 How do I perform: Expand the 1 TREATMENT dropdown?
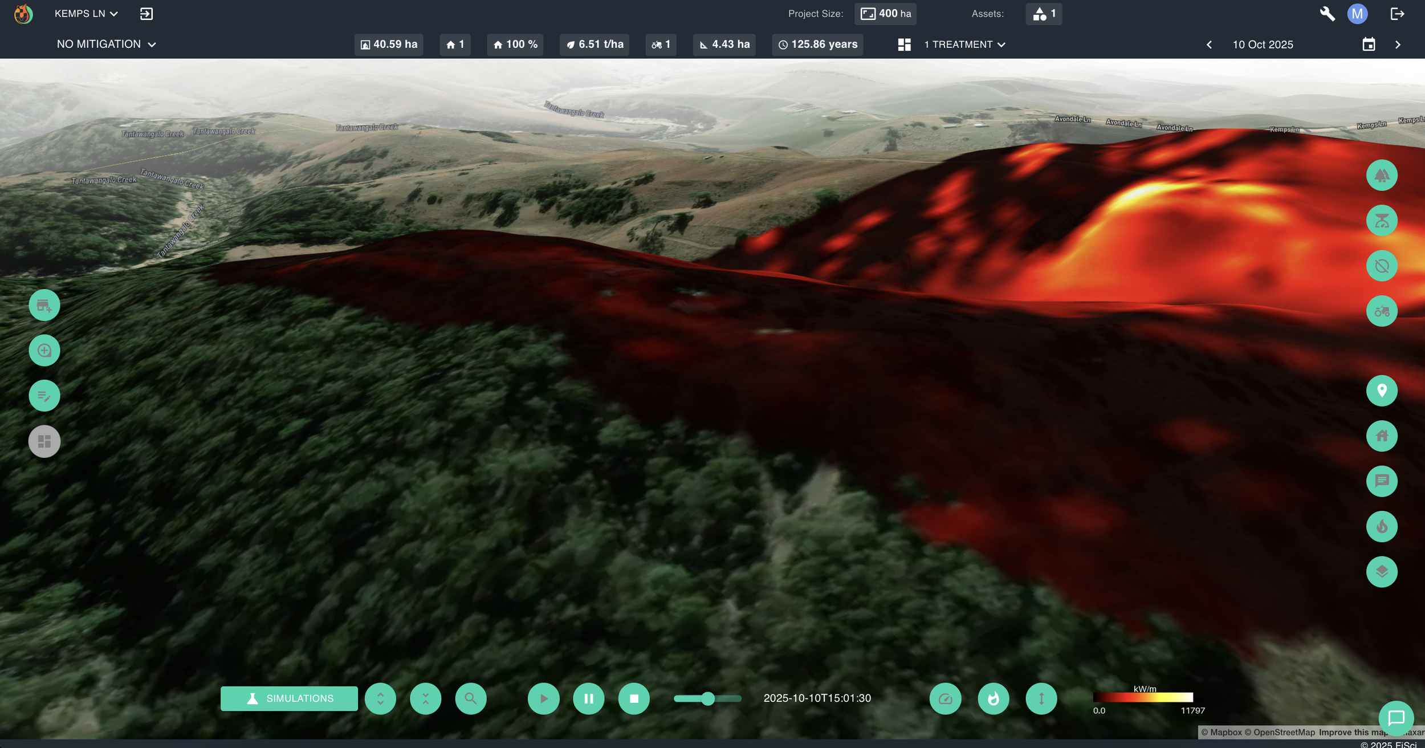(964, 44)
